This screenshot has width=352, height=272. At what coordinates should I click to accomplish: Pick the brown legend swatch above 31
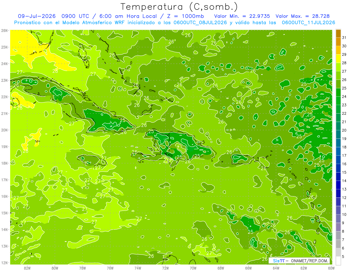pos(338,33)
